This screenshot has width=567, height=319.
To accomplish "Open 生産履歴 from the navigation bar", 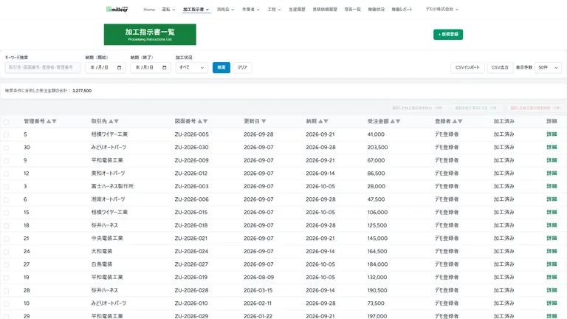I will [x=297, y=10].
